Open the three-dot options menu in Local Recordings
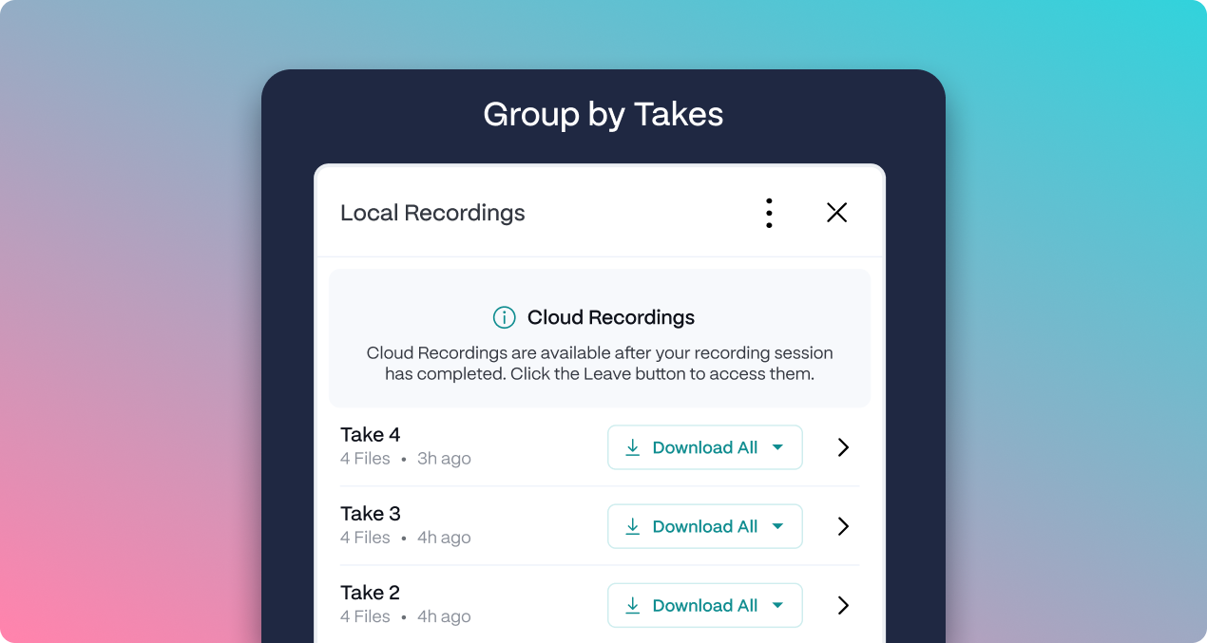 [769, 213]
